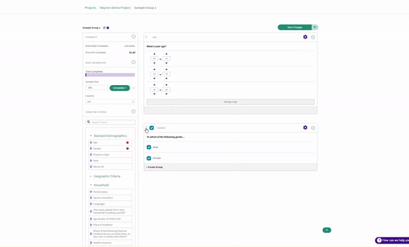Click the drag handle on the Age card
This screenshot has width=409, height=247.
(x=147, y=37)
